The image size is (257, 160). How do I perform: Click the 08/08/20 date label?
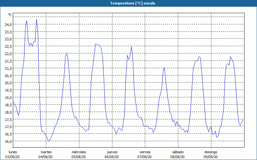click(x=178, y=157)
